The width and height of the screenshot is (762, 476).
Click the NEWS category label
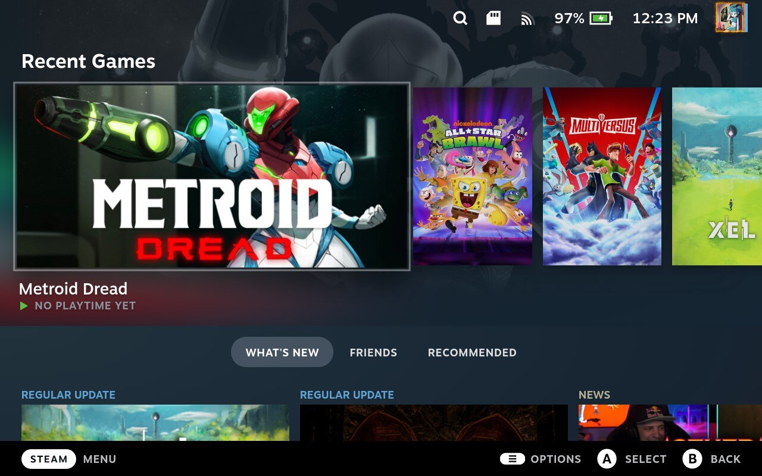click(594, 395)
